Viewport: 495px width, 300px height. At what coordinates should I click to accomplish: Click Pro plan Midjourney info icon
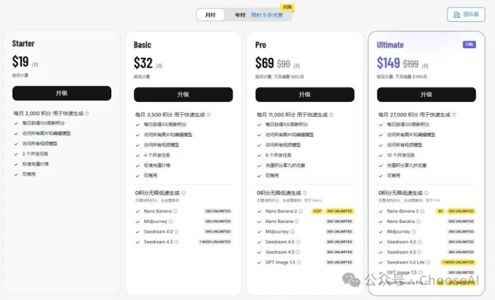tap(292, 231)
